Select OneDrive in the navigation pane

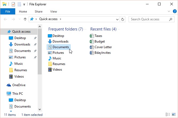tap(19, 85)
